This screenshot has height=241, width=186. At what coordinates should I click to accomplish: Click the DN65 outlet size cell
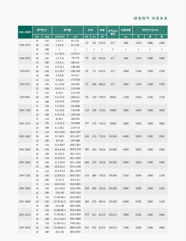pos(113,97)
